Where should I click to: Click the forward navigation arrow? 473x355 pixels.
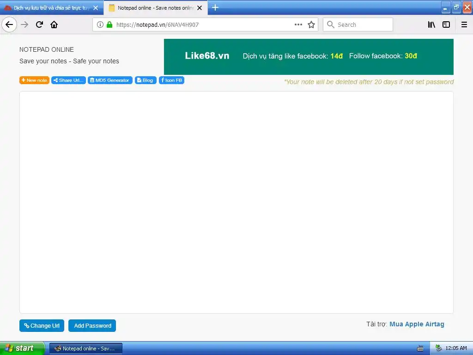click(x=25, y=24)
